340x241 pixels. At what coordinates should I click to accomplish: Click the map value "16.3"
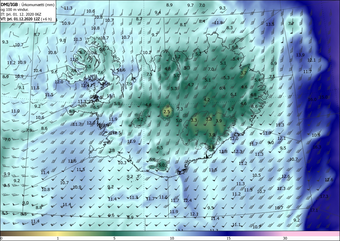pos(317,147)
